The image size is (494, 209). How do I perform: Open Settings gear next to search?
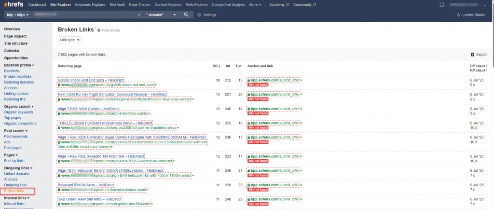tap(206, 15)
